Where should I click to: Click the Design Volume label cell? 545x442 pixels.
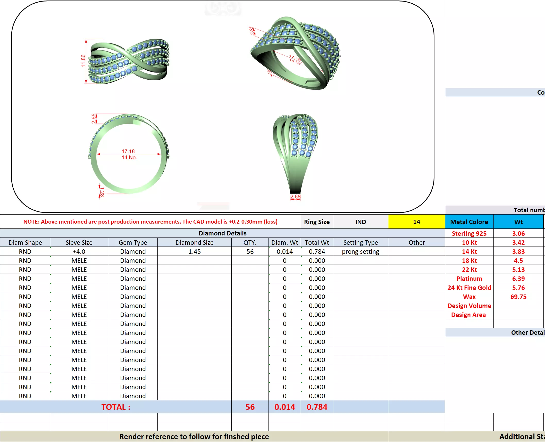[469, 306]
